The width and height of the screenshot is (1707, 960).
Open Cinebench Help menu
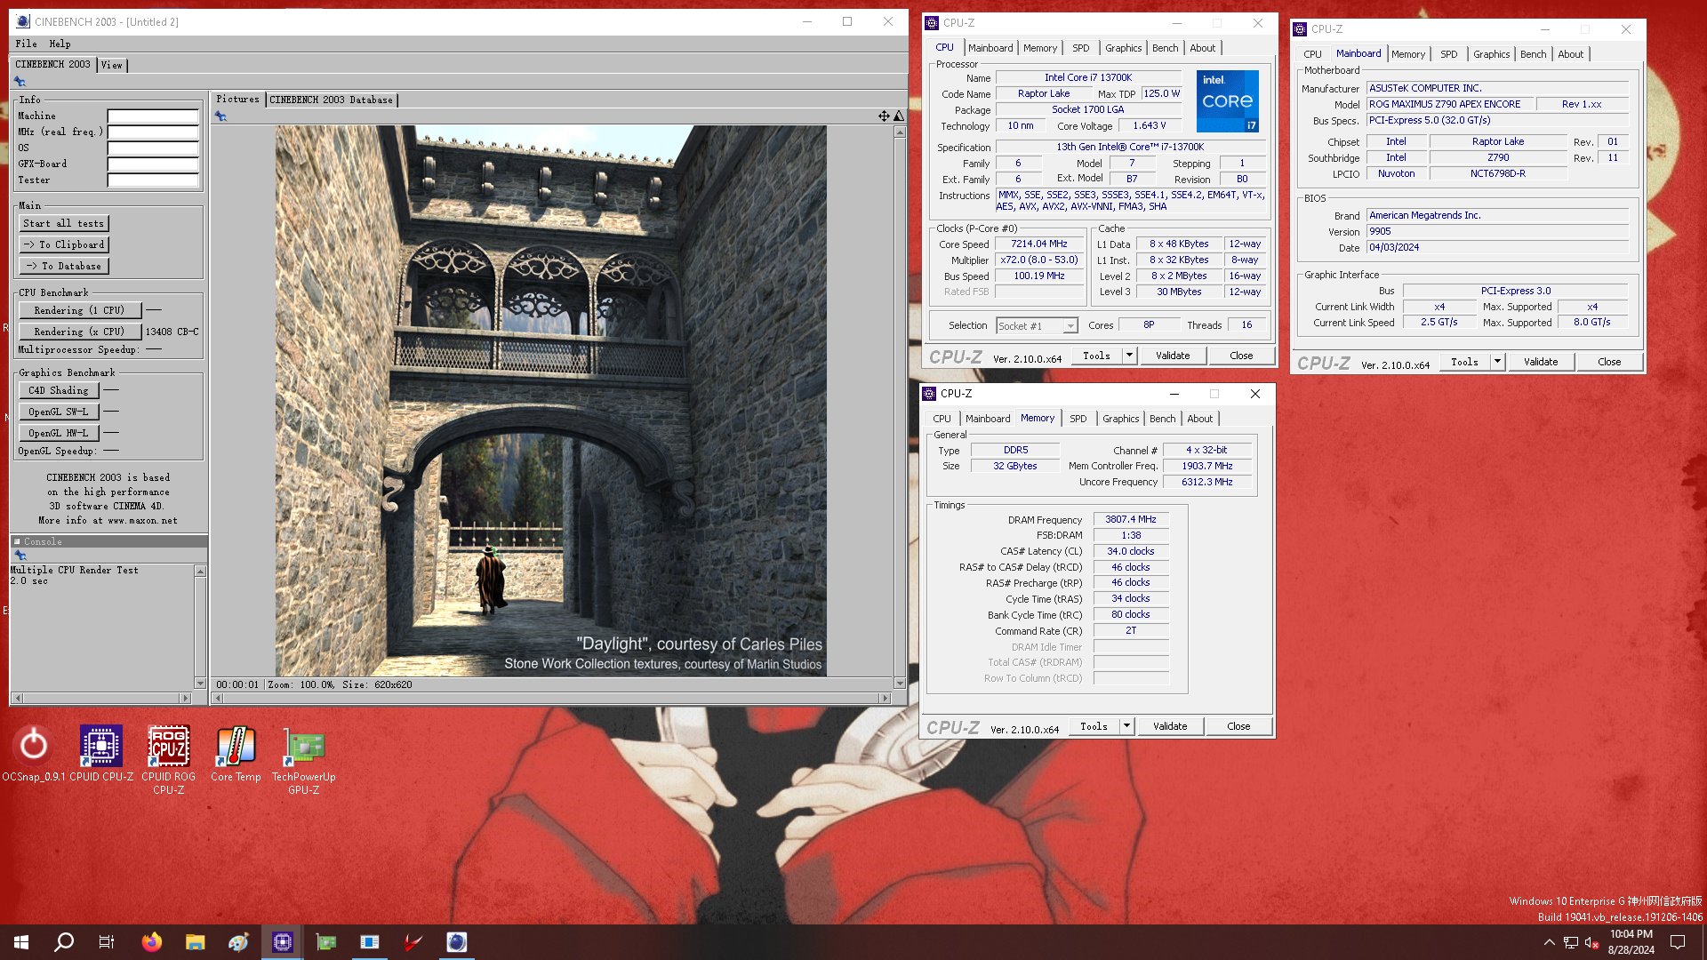pyautogui.click(x=60, y=44)
